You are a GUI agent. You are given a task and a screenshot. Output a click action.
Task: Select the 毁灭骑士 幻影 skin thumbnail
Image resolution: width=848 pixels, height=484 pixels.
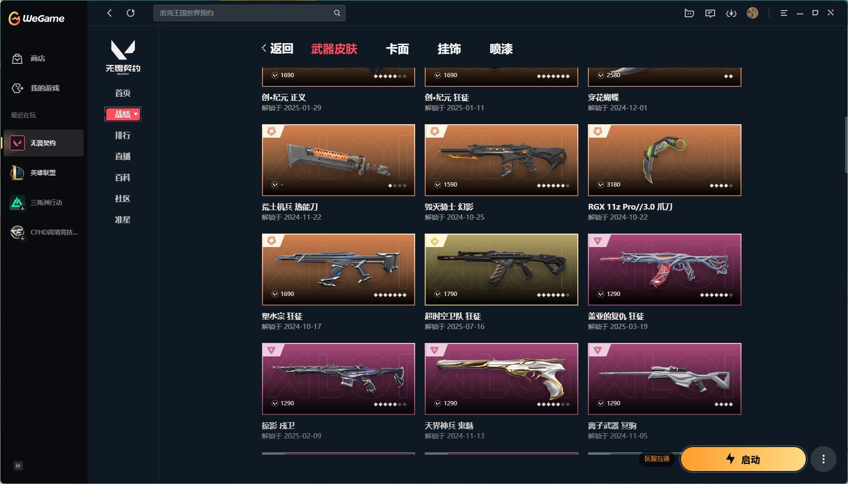(502, 160)
